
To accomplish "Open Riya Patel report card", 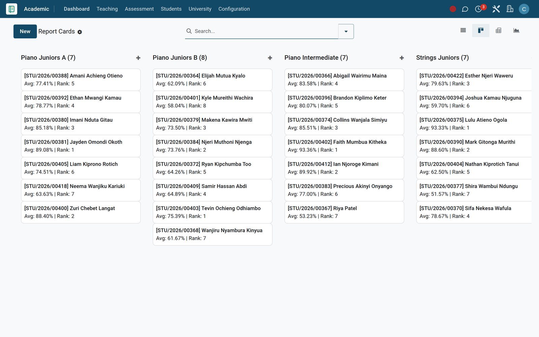I will 344,212.
